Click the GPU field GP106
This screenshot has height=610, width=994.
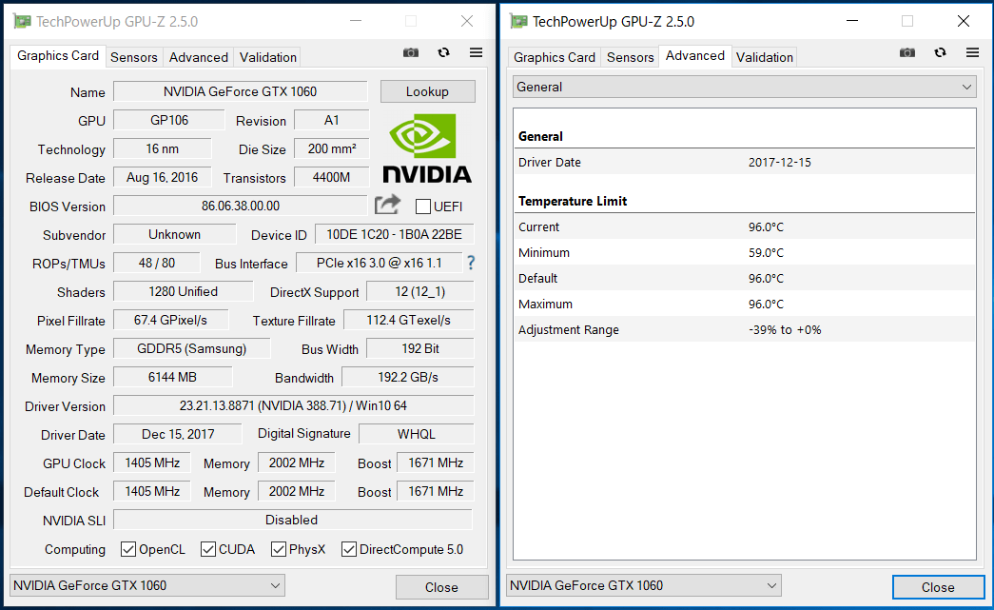[x=169, y=120]
